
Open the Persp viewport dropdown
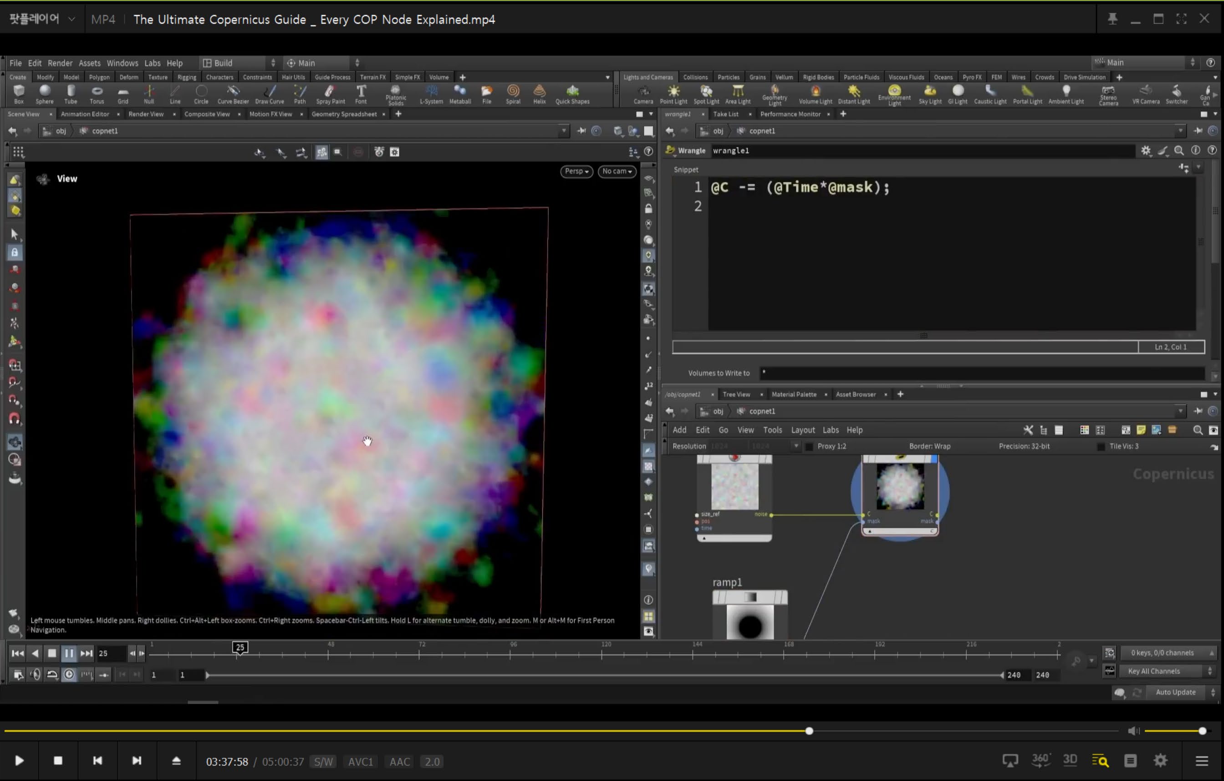[576, 171]
